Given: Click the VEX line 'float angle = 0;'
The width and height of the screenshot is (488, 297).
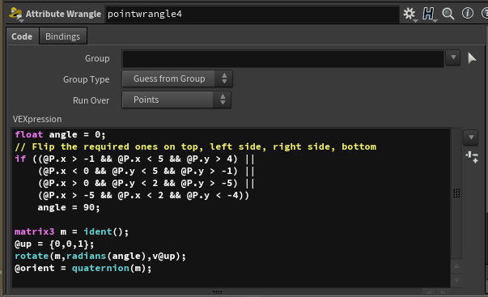Looking at the screenshot, I should point(61,134).
